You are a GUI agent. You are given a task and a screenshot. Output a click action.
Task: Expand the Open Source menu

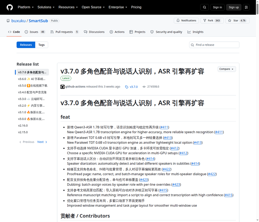(x=93, y=7)
